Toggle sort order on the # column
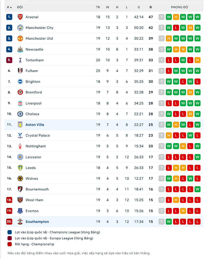Image resolution: width=207 pixels, height=259 pixels. pyautogui.click(x=9, y=7)
